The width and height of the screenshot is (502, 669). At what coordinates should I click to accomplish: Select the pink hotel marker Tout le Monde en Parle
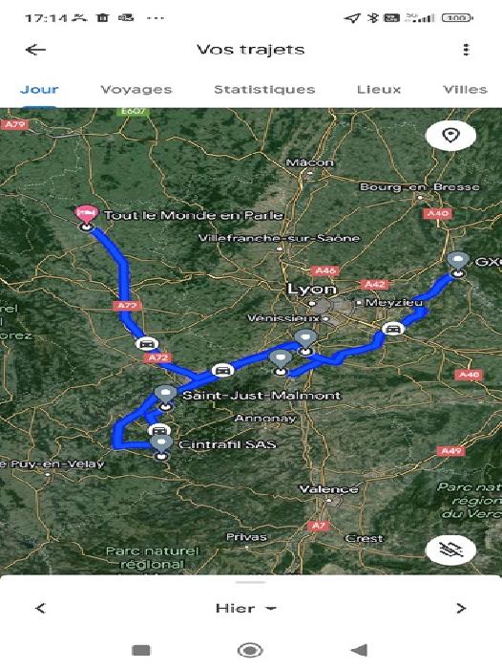pyautogui.click(x=87, y=215)
